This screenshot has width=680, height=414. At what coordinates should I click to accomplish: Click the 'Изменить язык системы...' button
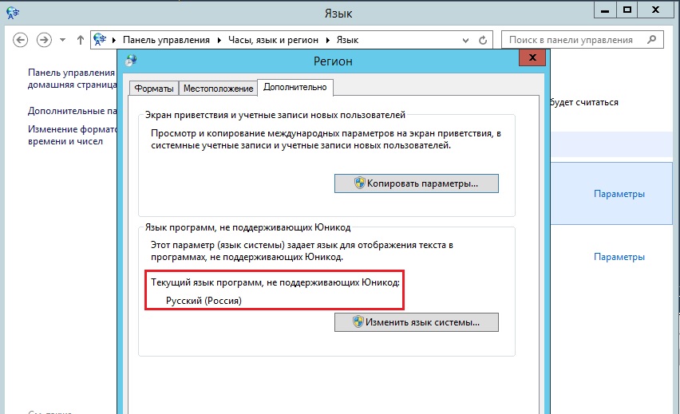click(417, 322)
